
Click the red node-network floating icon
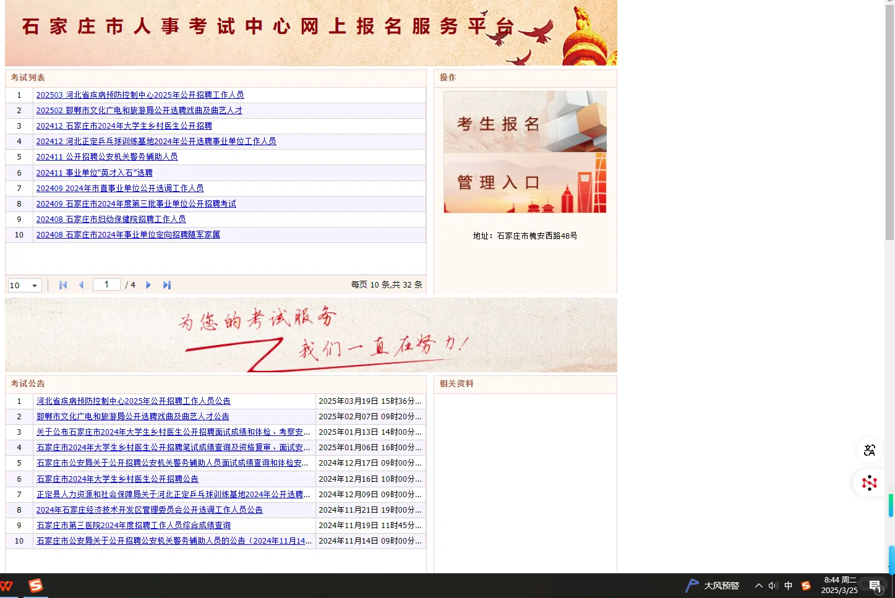pos(869,482)
